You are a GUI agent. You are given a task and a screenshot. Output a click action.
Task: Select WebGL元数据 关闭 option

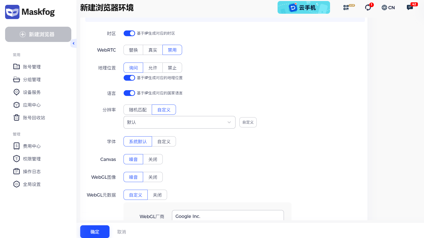click(157, 195)
